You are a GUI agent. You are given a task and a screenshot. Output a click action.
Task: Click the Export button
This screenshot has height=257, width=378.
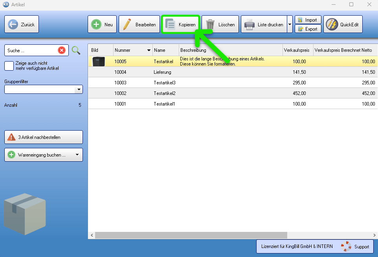(308, 29)
